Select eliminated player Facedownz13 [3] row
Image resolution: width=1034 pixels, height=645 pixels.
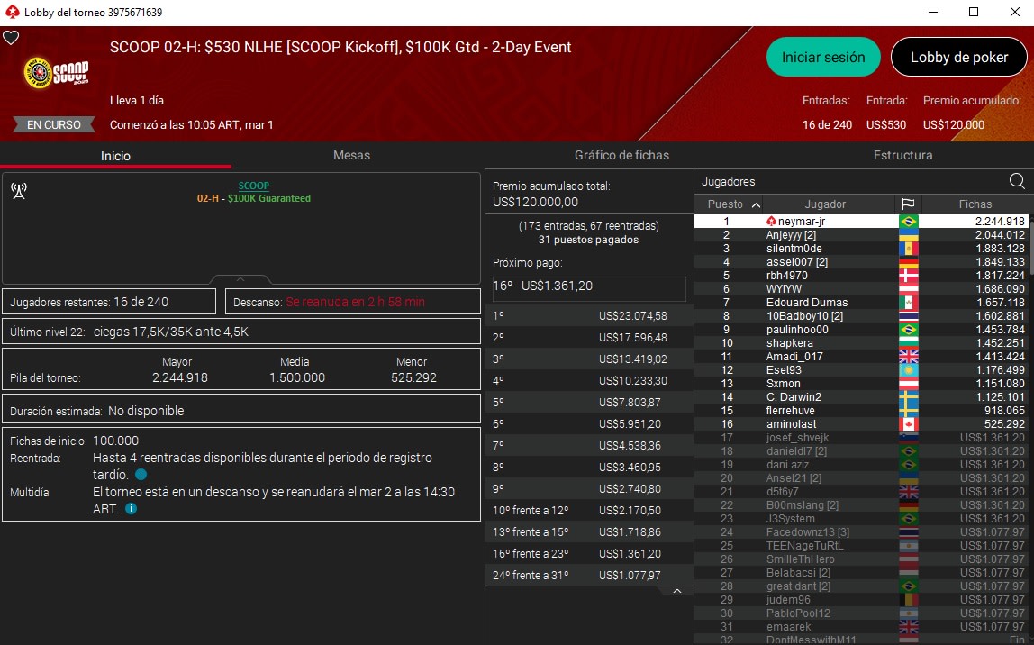(x=860, y=532)
